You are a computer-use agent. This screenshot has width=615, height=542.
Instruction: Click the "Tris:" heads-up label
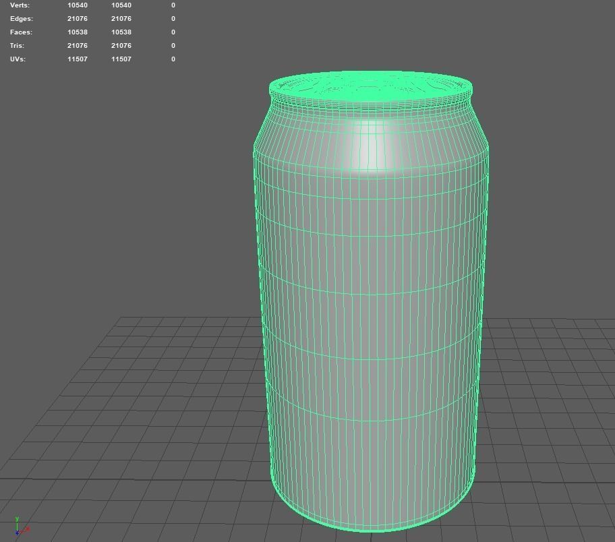(x=17, y=45)
